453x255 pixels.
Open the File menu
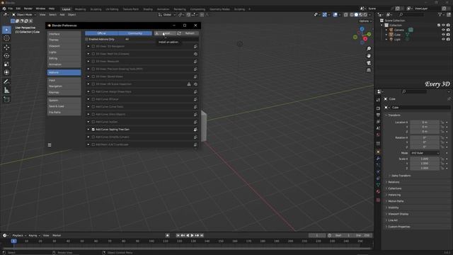pyautogui.click(x=11, y=8)
